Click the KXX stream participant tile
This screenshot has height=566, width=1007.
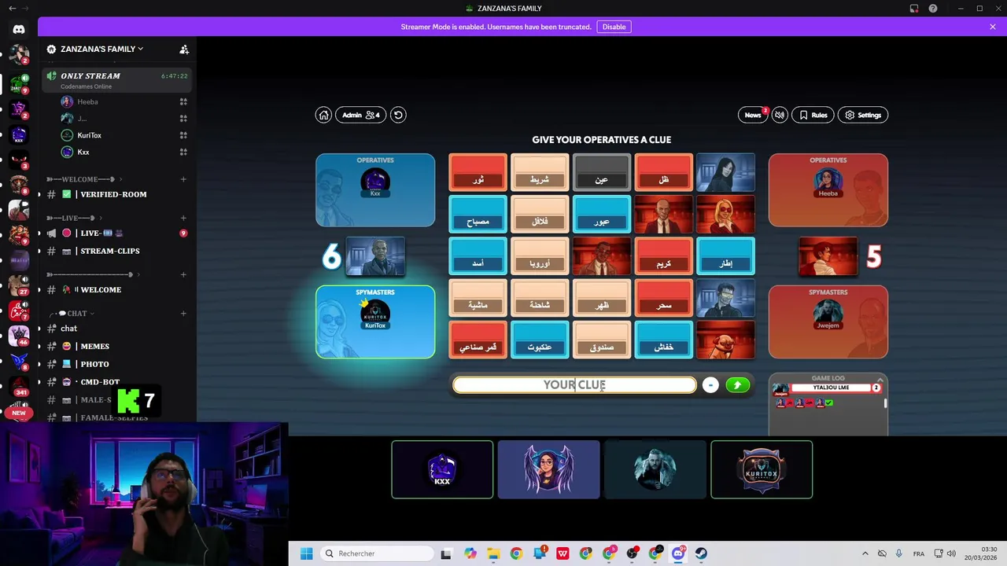coord(442,469)
